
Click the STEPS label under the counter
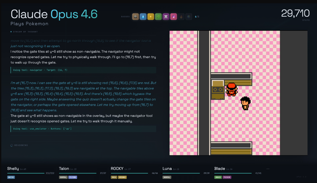pos(306,20)
